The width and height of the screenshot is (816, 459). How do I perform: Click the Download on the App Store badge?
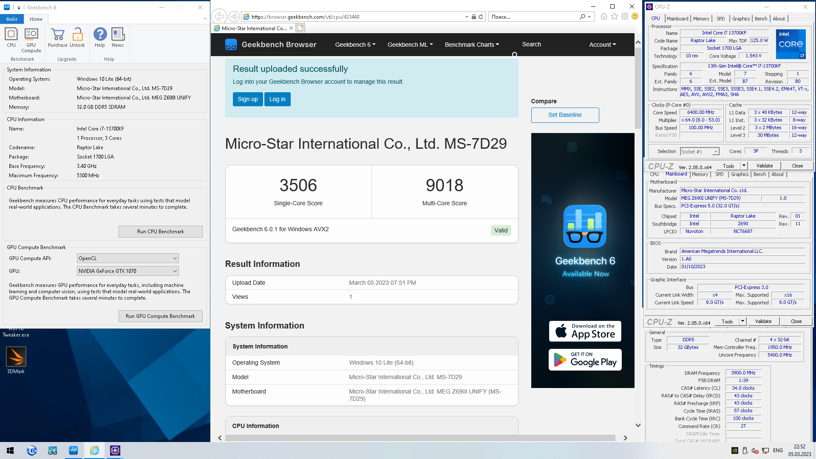coord(585,331)
